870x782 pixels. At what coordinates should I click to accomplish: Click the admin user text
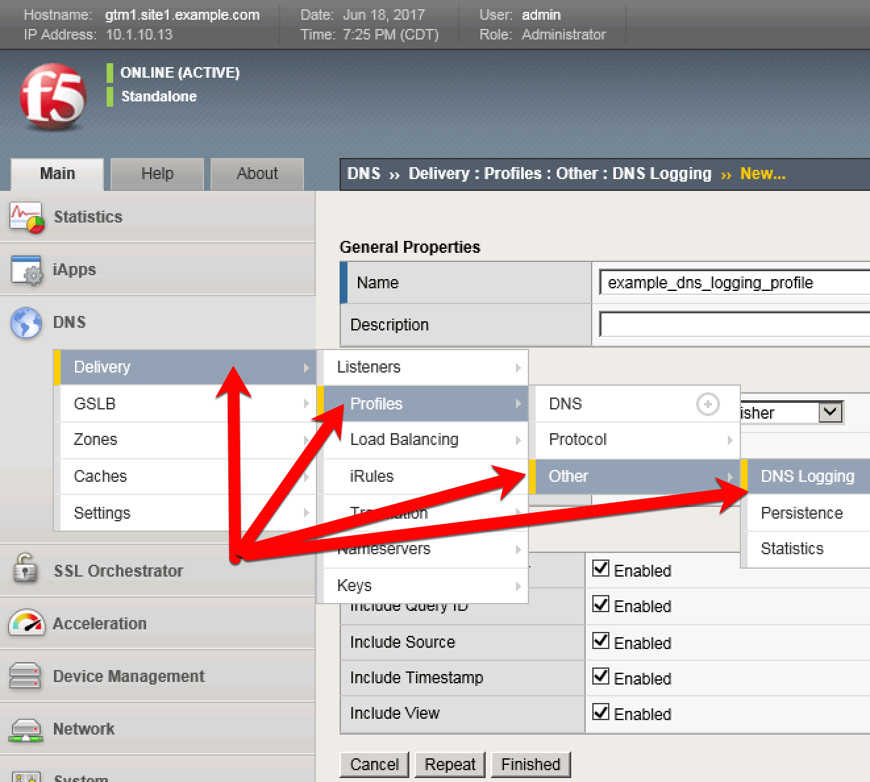point(541,14)
